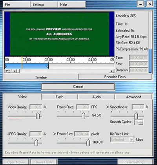Click the timeline start trim marker
Viewport: 157px width, 165px height.
click(5, 66)
